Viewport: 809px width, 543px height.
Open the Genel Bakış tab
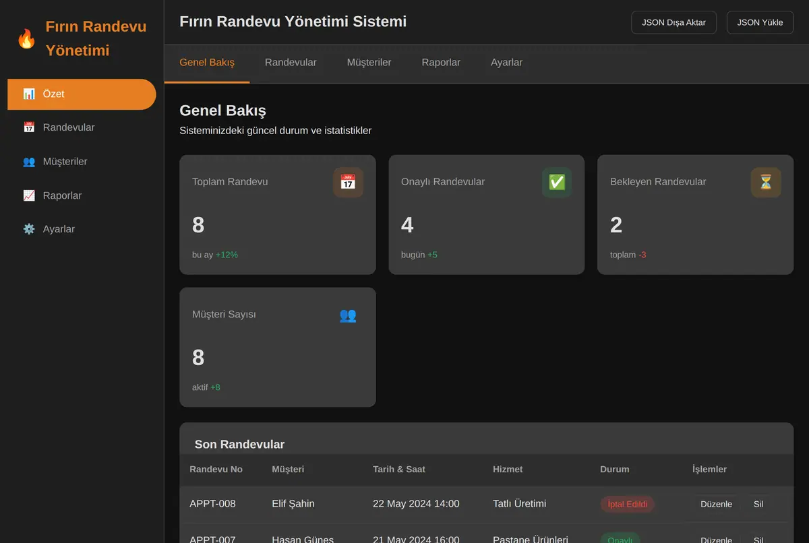coord(207,63)
